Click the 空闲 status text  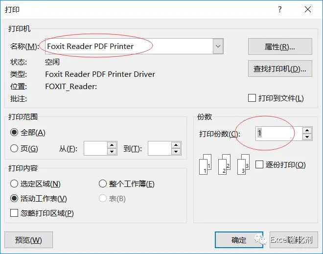52,62
